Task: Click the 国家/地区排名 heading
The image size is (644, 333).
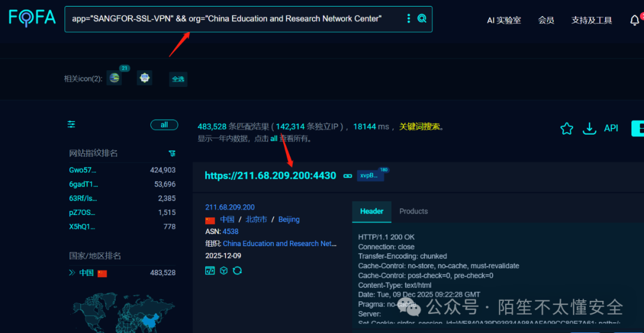Action: pyautogui.click(x=95, y=256)
